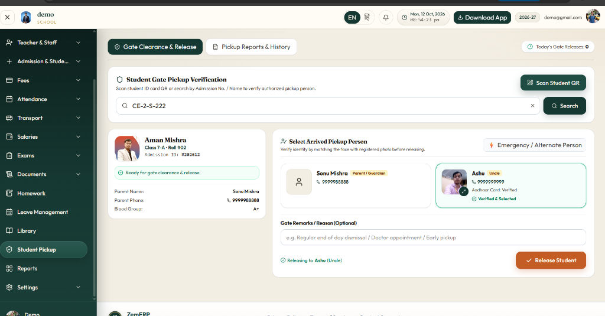This screenshot has width=605, height=316.
Task: Click the Search button
Action: click(564, 106)
